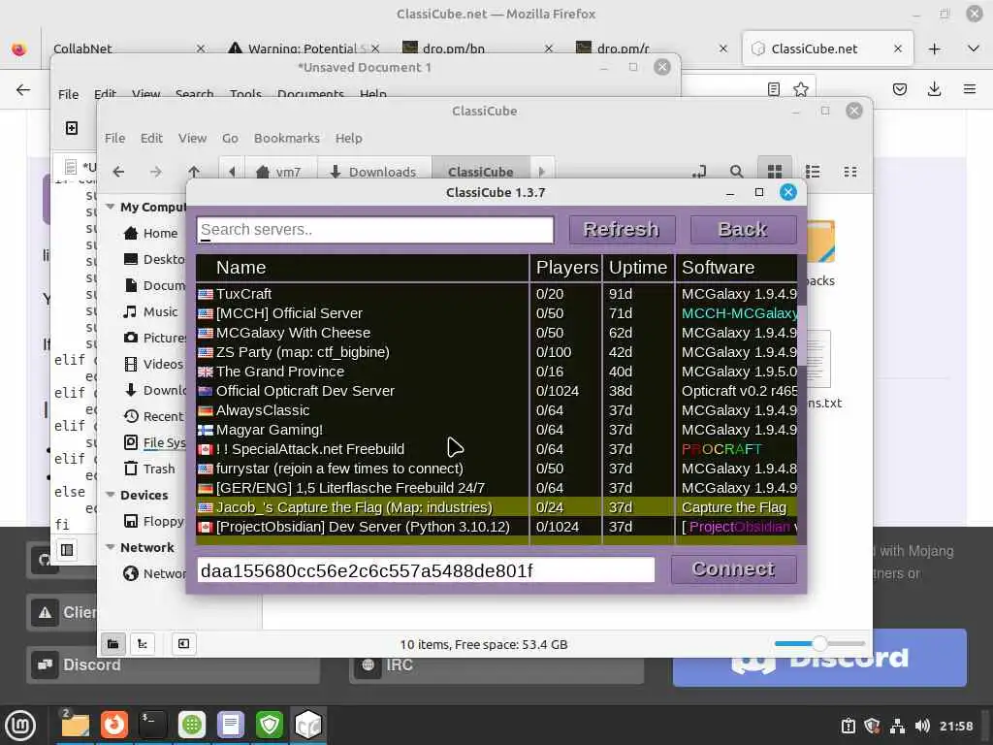Click path bar right scroll arrow
993x745 pixels.
[x=541, y=172]
